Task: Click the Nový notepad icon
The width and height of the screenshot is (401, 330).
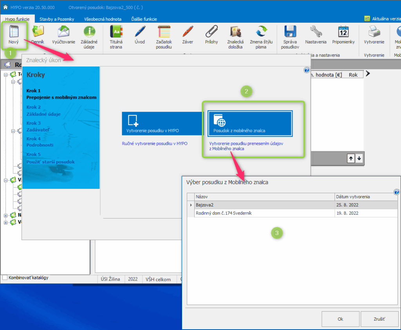Action: [x=14, y=32]
